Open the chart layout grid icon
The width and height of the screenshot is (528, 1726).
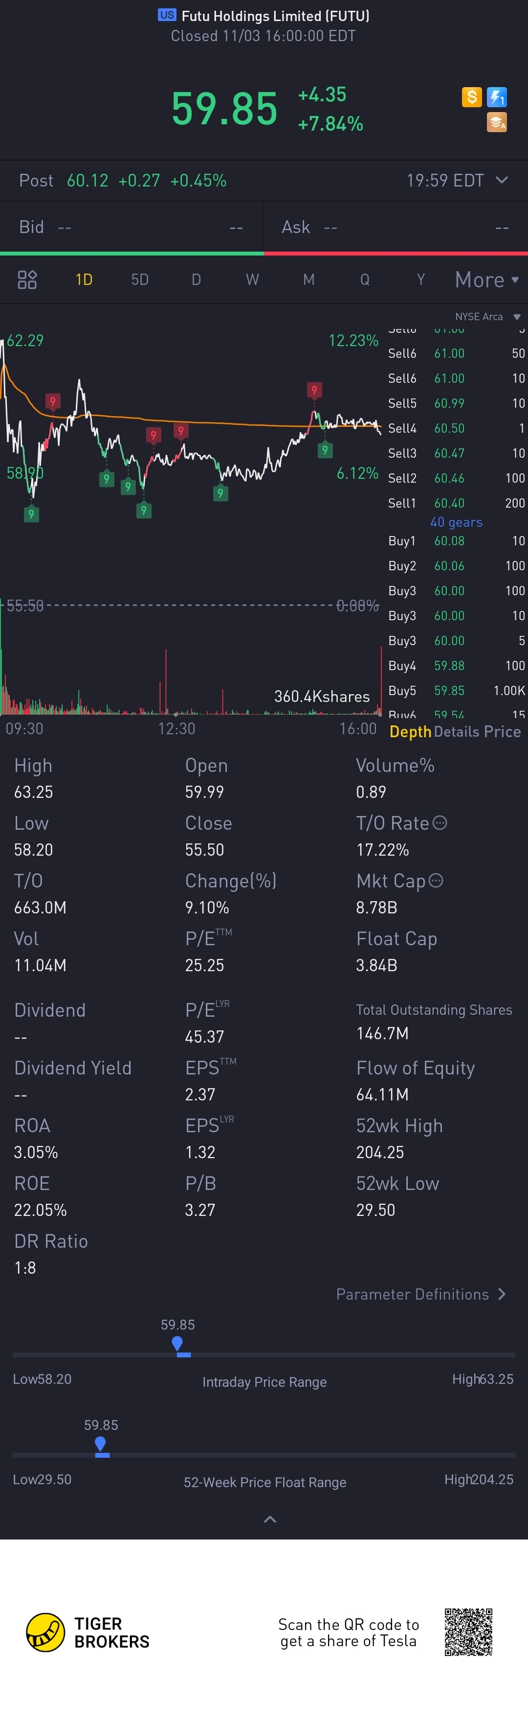pyautogui.click(x=27, y=280)
